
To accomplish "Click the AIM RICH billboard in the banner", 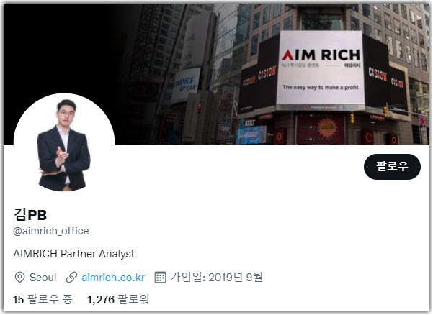I will (321, 70).
